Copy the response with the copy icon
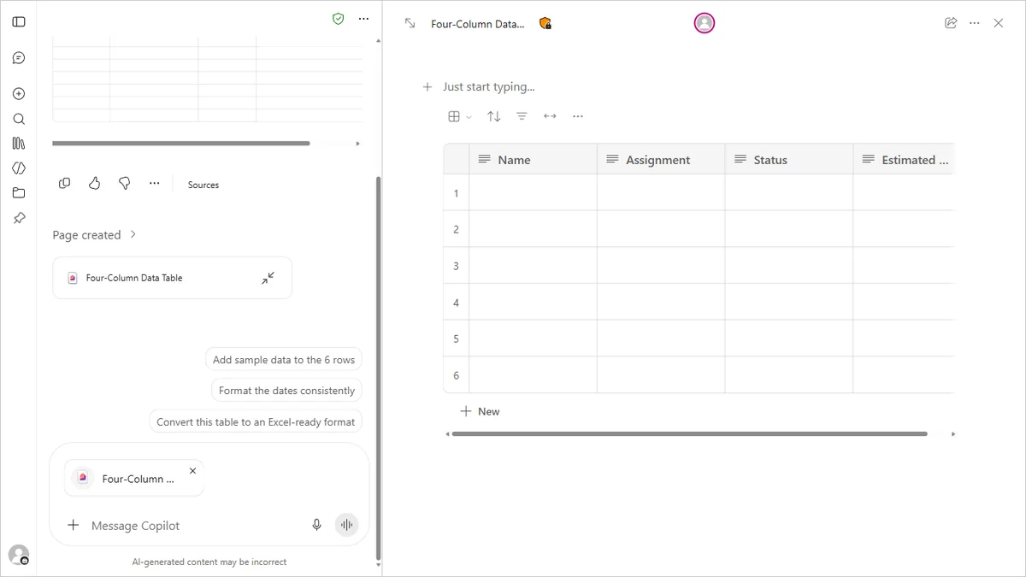1026x577 pixels. pyautogui.click(x=64, y=183)
